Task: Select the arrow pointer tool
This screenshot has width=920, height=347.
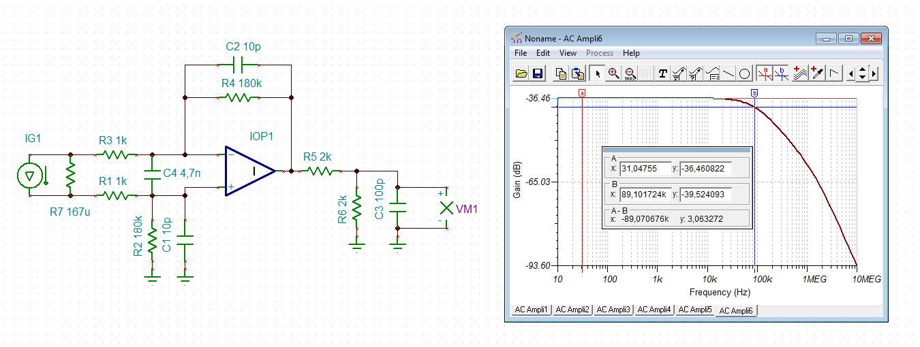Action: tap(598, 73)
